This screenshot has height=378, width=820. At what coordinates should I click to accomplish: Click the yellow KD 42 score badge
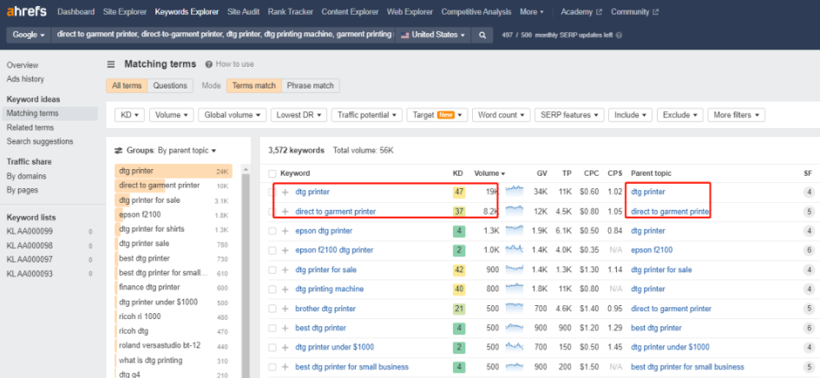459,270
